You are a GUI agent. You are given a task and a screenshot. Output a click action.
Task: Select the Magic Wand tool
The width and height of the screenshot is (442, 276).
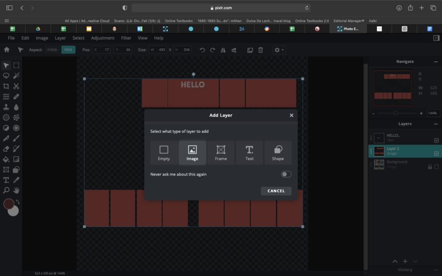[x=16, y=76]
